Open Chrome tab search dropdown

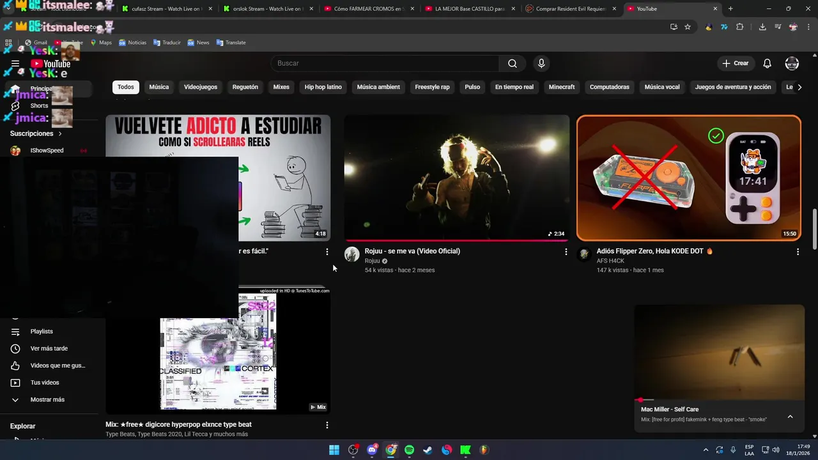tap(8, 9)
